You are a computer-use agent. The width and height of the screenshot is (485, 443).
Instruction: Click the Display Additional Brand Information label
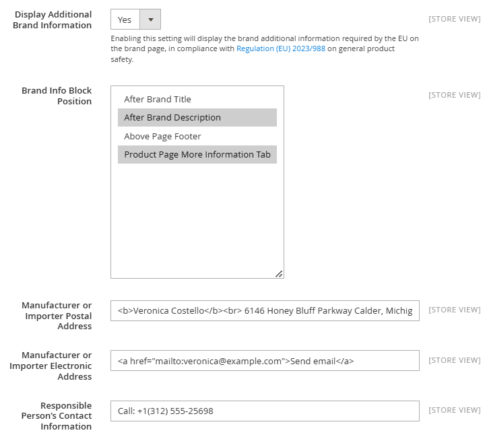coord(53,20)
